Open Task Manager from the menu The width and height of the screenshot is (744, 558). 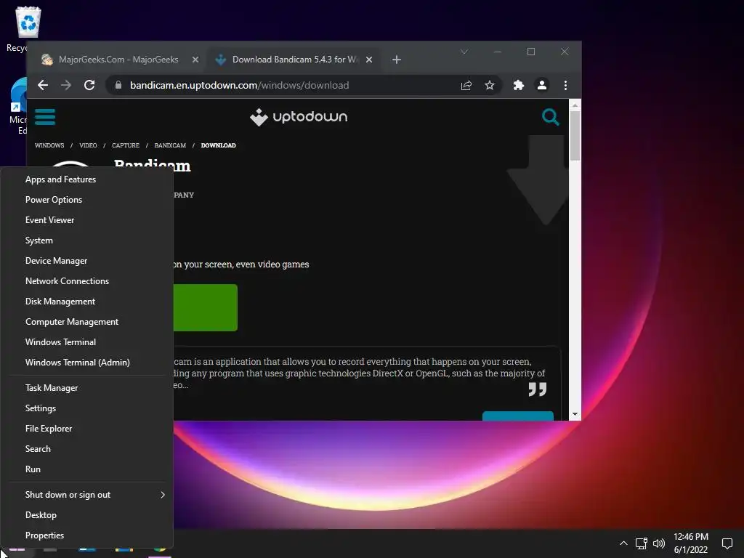tap(87, 388)
